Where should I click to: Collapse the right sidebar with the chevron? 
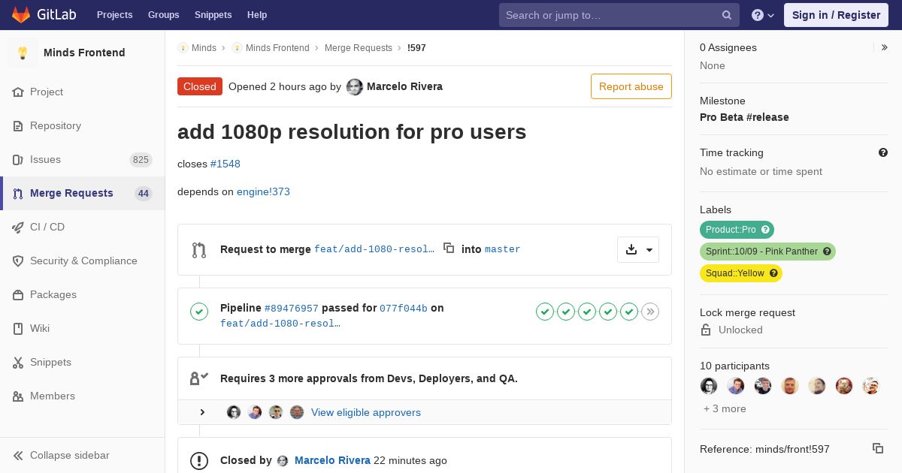click(885, 47)
